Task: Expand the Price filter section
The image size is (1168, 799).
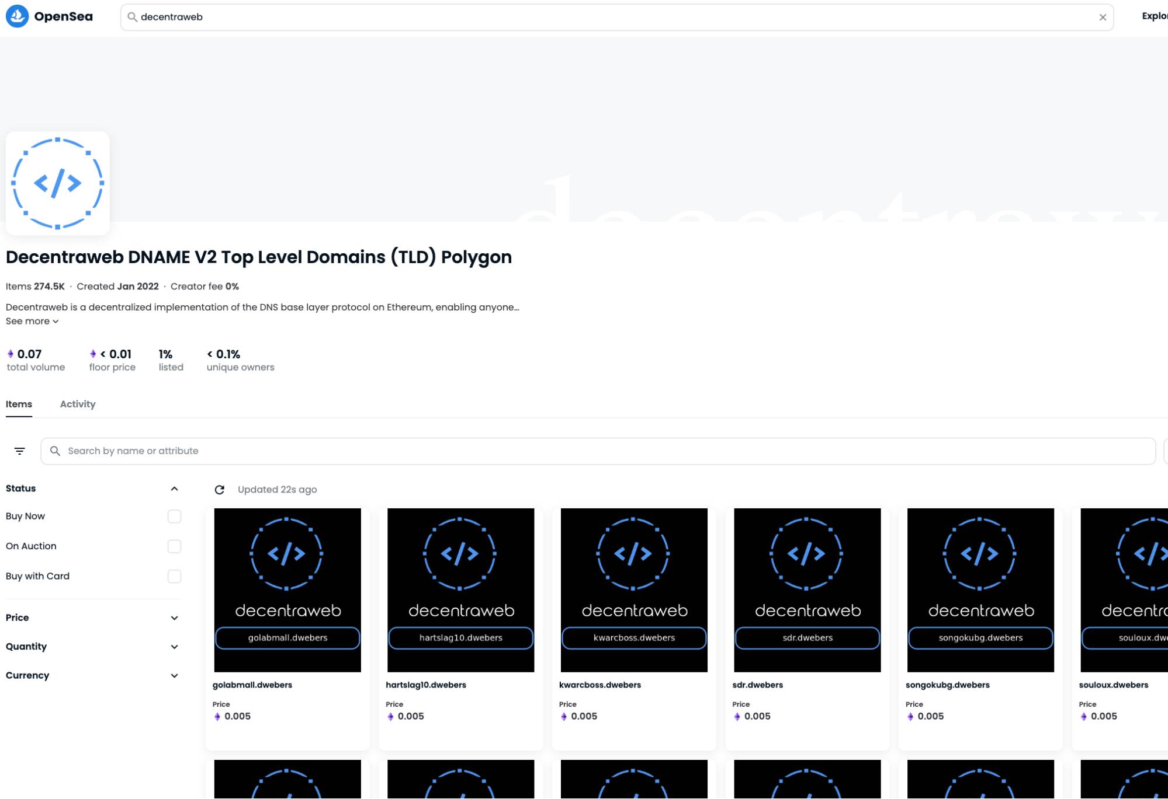Action: (174, 618)
